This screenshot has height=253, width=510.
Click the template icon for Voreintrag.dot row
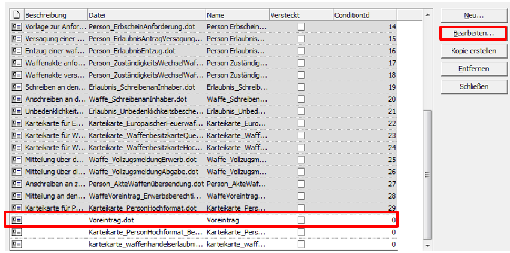click(17, 220)
